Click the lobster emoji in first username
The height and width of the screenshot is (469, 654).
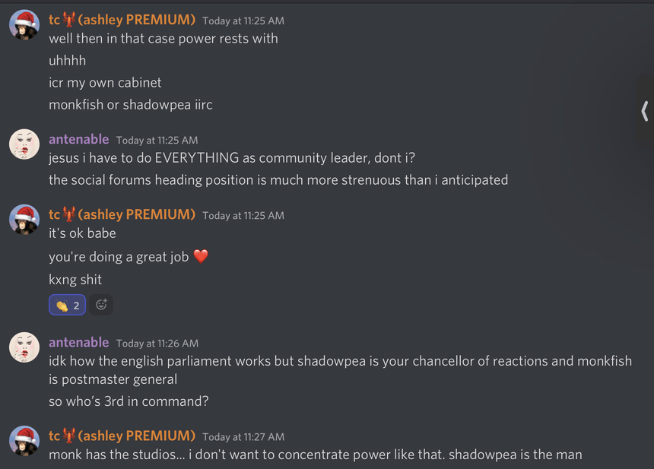tap(68, 20)
